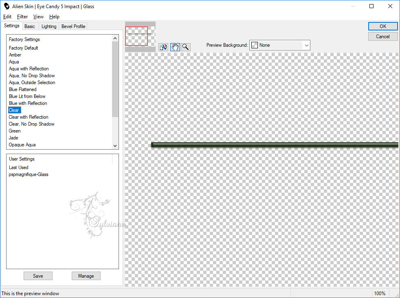Select Aqua, No Drop Shadow preset
Image resolution: width=400 pixels, height=298 pixels.
click(x=32, y=75)
